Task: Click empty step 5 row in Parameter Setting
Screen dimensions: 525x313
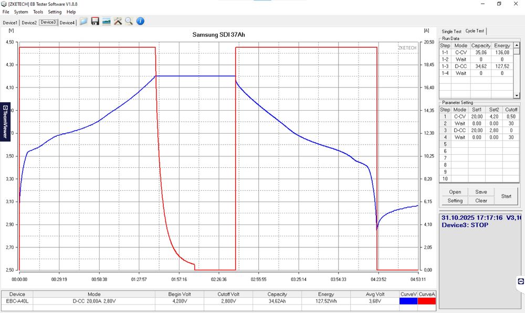Action: [x=479, y=144]
